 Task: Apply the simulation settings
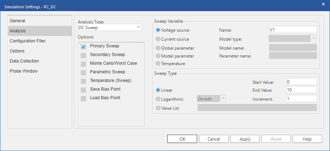tap(245, 139)
